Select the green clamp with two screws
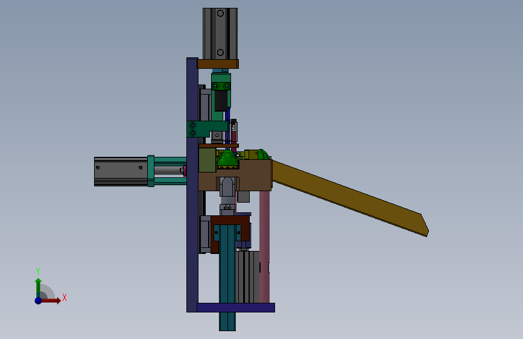The width and height of the screenshot is (523, 339). pos(221,86)
